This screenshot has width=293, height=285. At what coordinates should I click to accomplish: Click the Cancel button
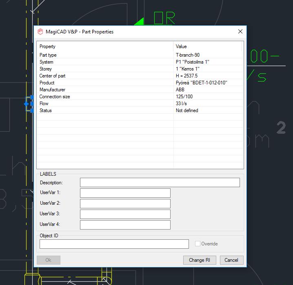click(231, 260)
